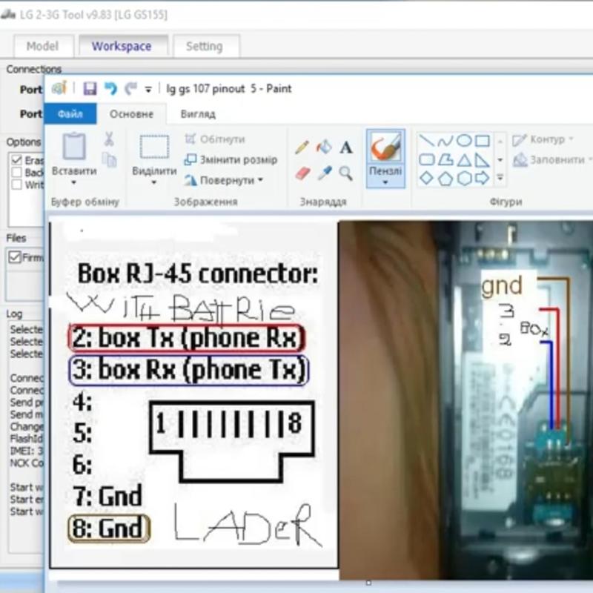Click the Save icon in Paint's title bar
This screenshot has height=593, width=593.
point(90,89)
